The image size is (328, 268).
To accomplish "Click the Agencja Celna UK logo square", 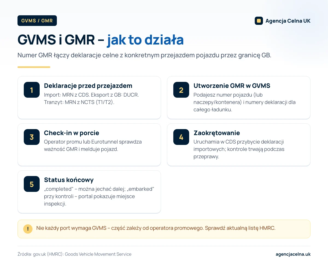I will coord(259,21).
